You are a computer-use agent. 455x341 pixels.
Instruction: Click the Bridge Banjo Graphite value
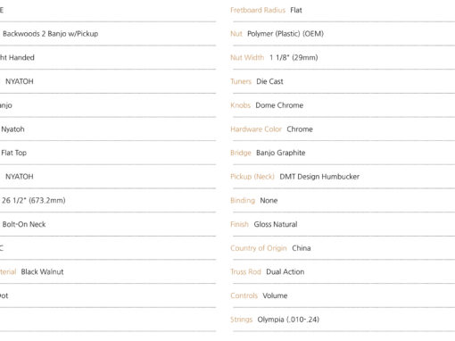[x=281, y=153]
